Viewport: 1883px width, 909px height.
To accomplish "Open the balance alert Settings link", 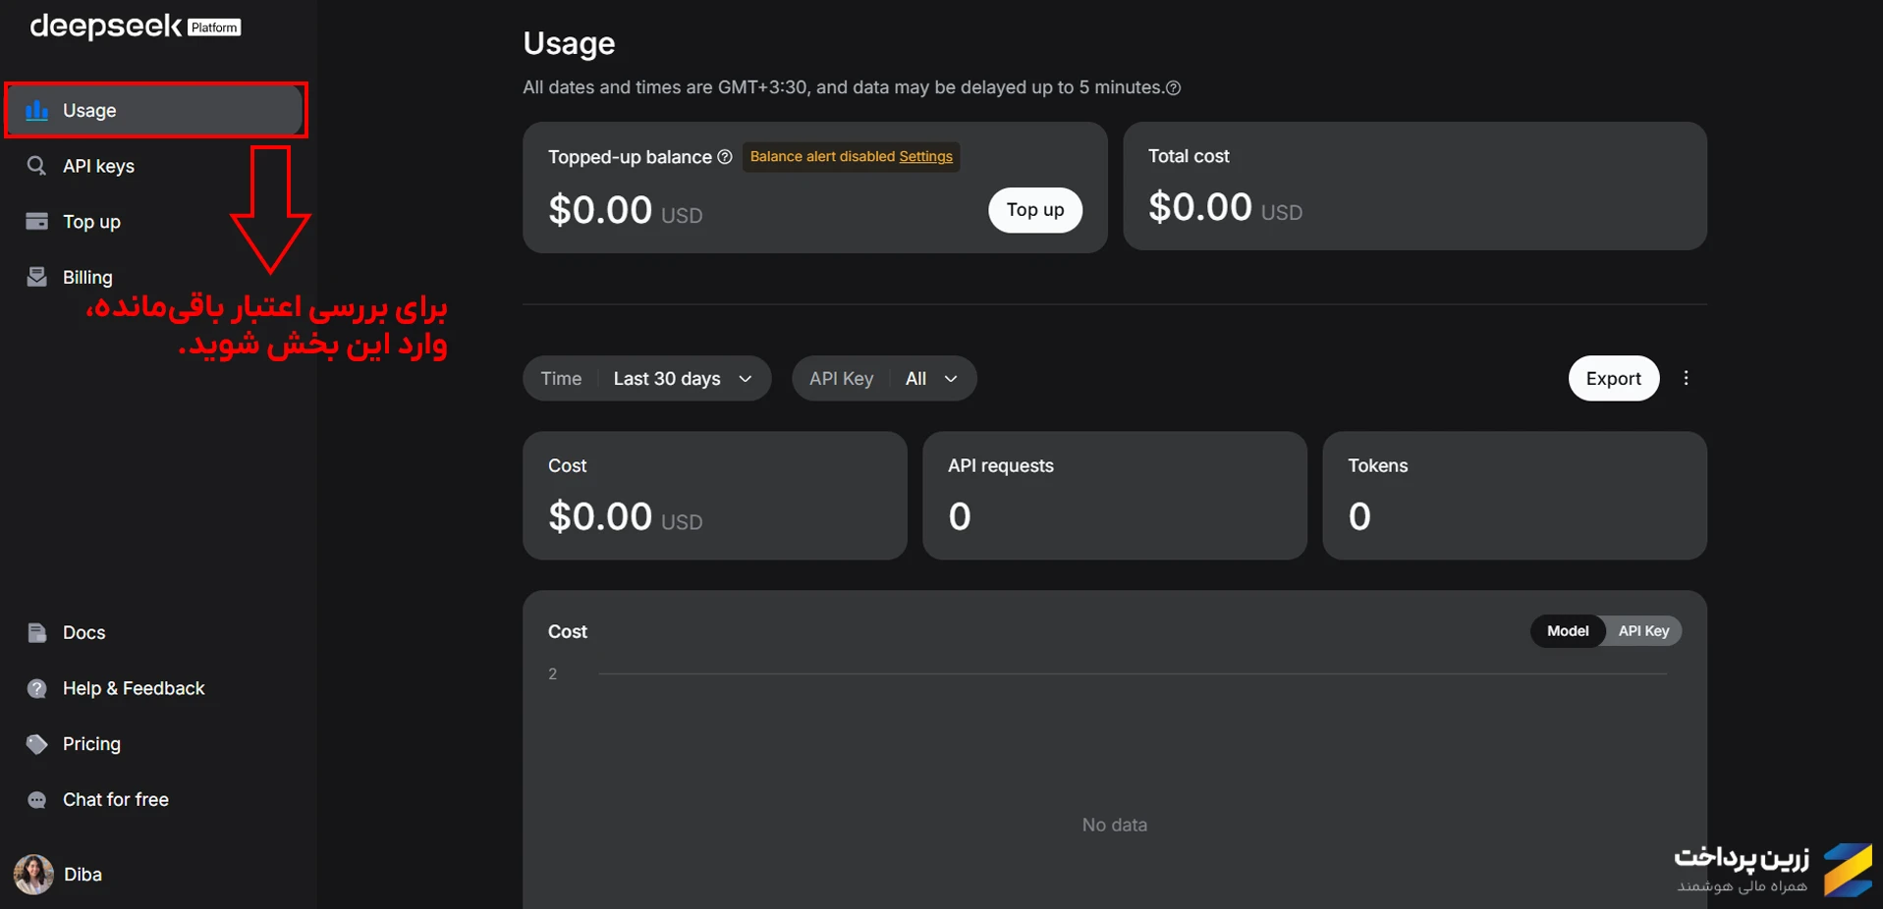I will click(x=925, y=157).
